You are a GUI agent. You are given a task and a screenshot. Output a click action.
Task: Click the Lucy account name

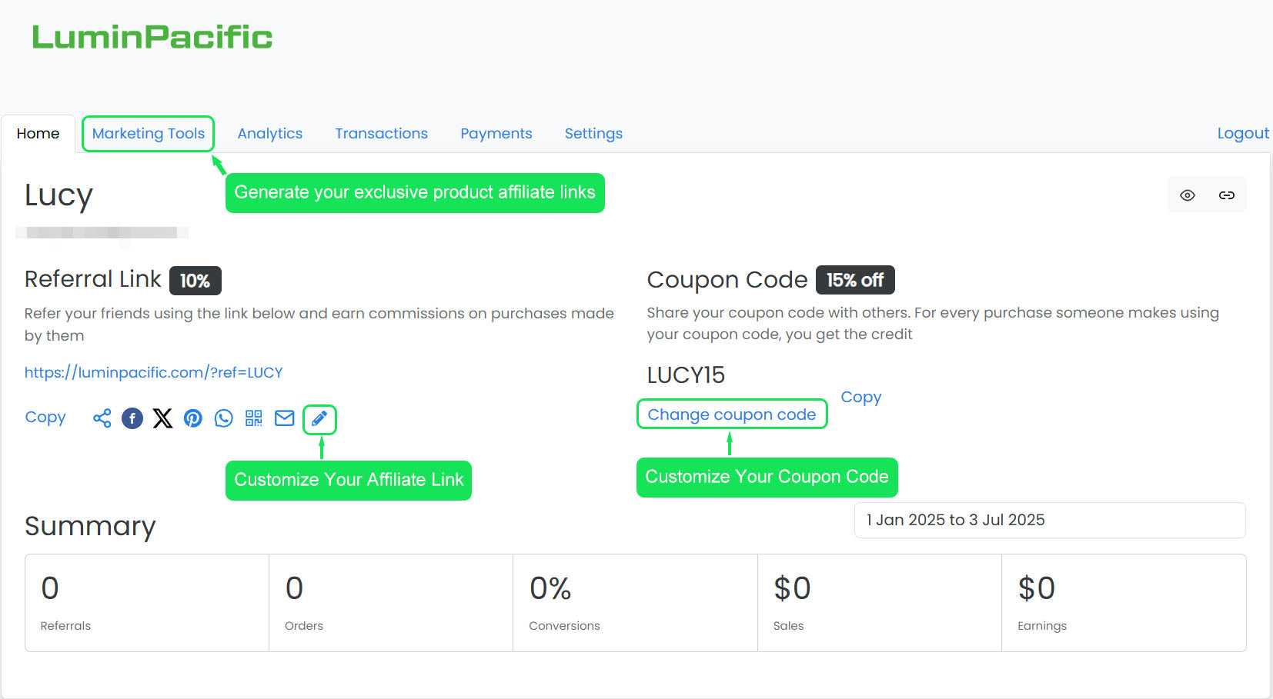point(58,195)
